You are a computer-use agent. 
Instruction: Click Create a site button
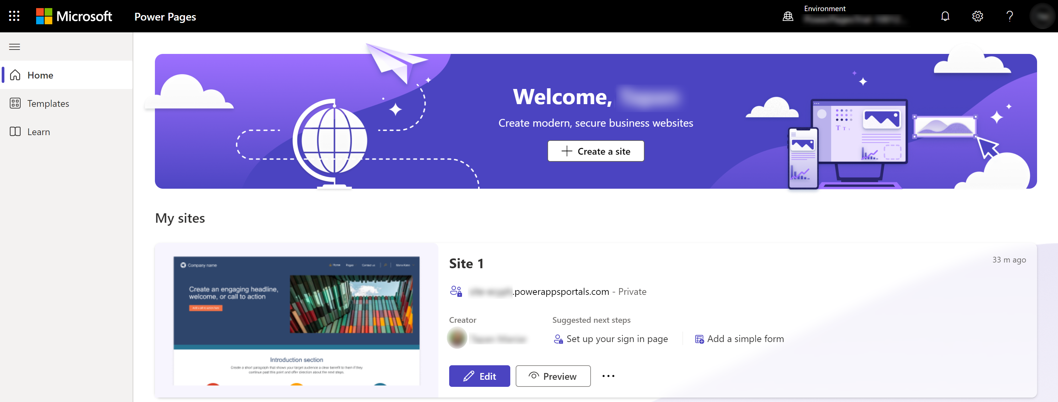click(x=596, y=151)
